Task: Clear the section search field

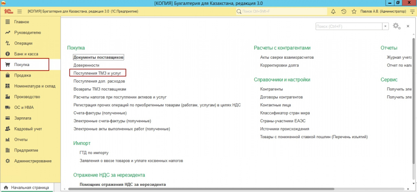Action: pyautogui.click(x=385, y=26)
